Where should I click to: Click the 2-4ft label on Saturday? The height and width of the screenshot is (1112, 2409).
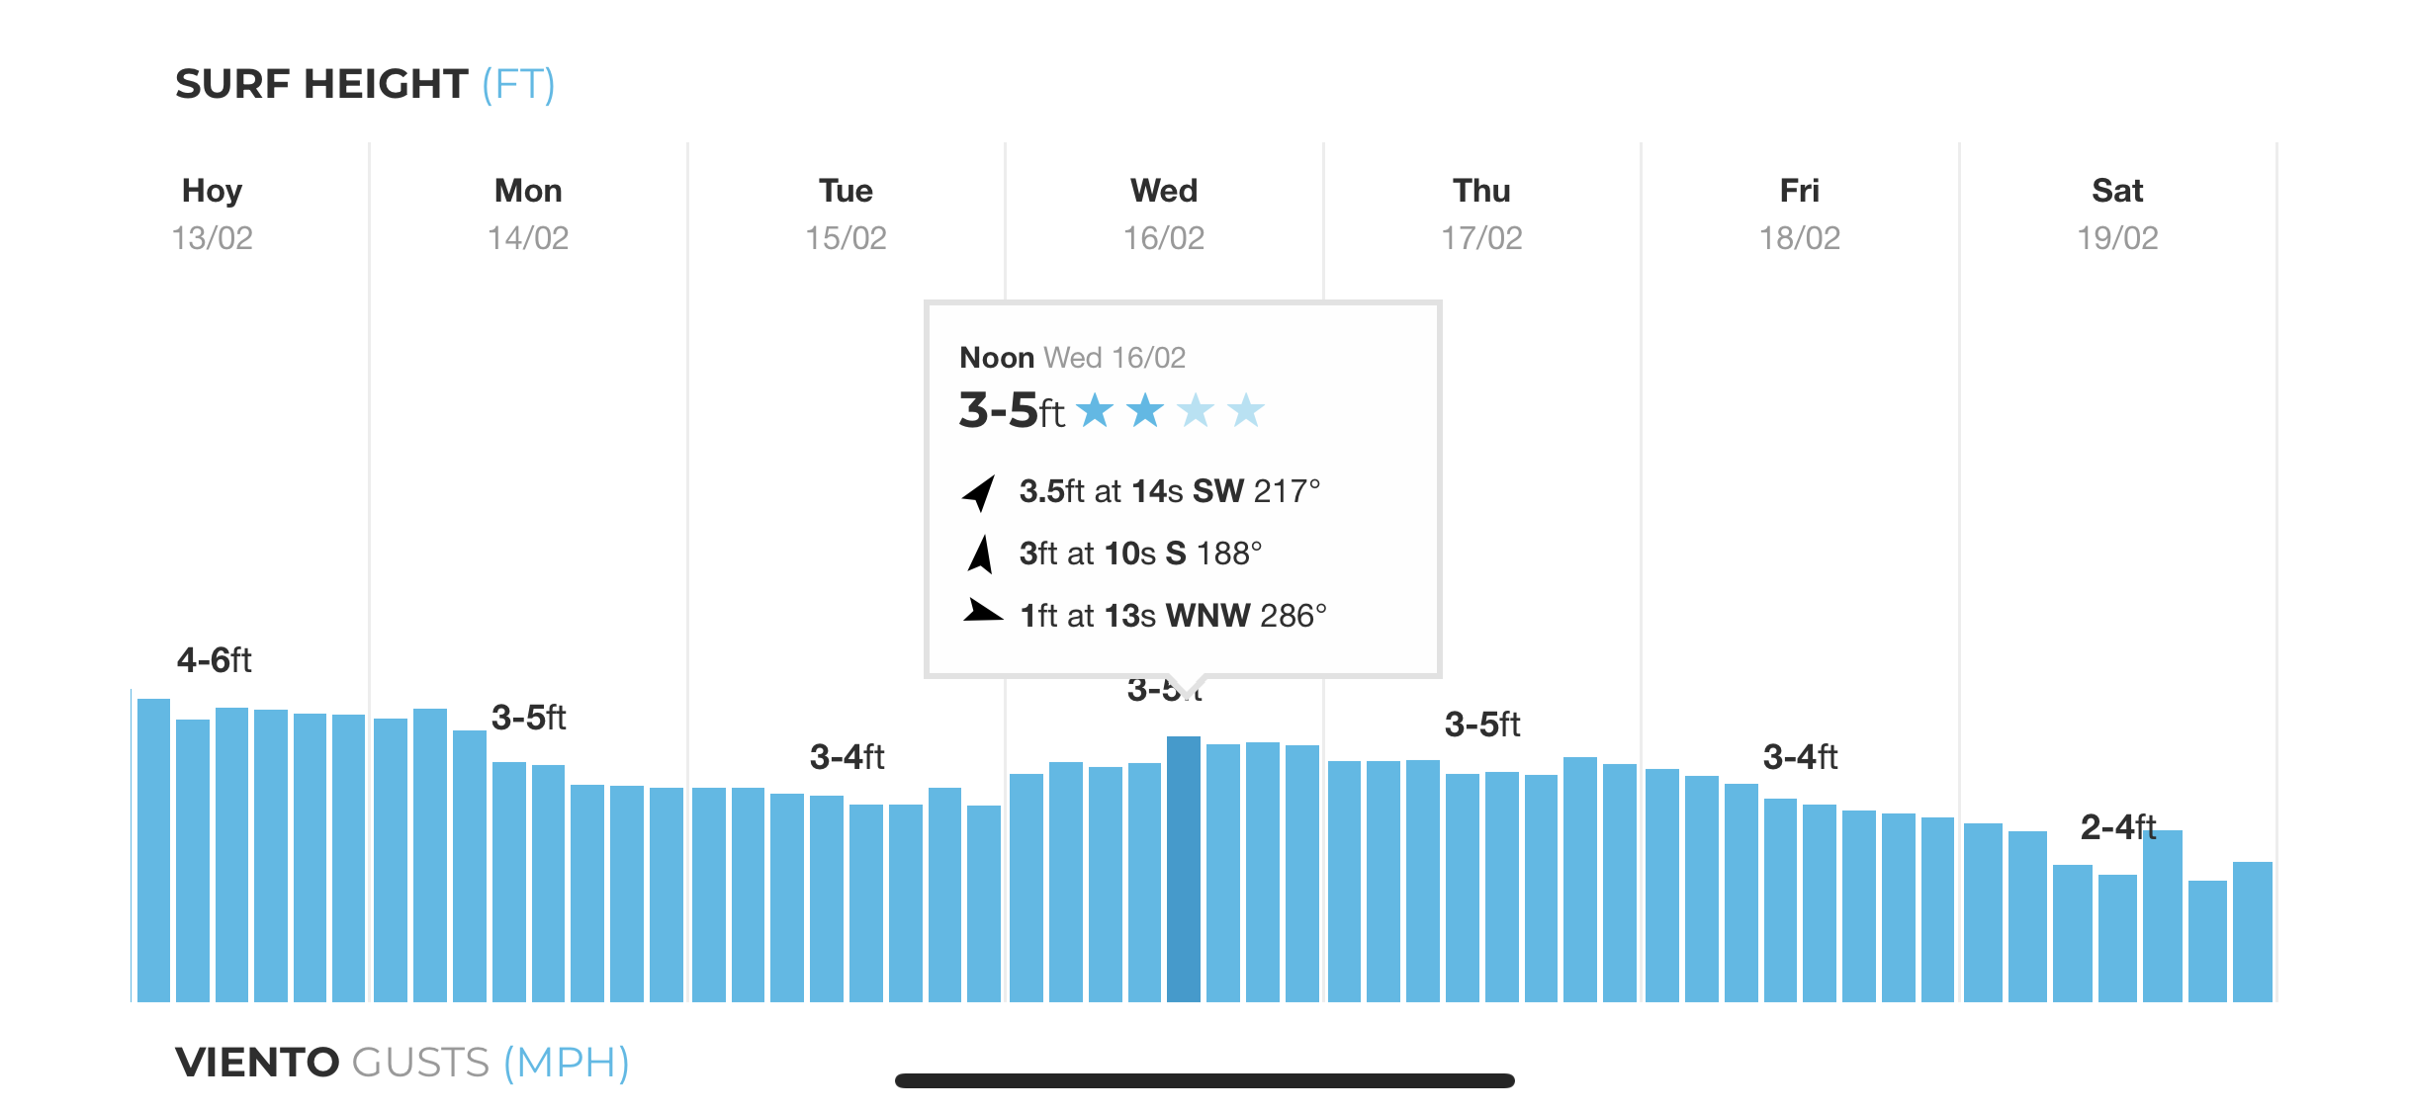tap(2118, 826)
